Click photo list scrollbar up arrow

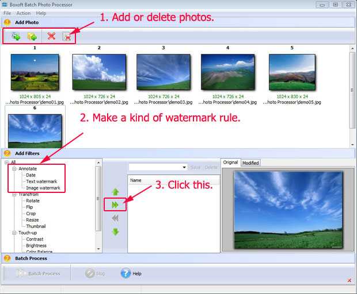pyautogui.click(x=352, y=48)
